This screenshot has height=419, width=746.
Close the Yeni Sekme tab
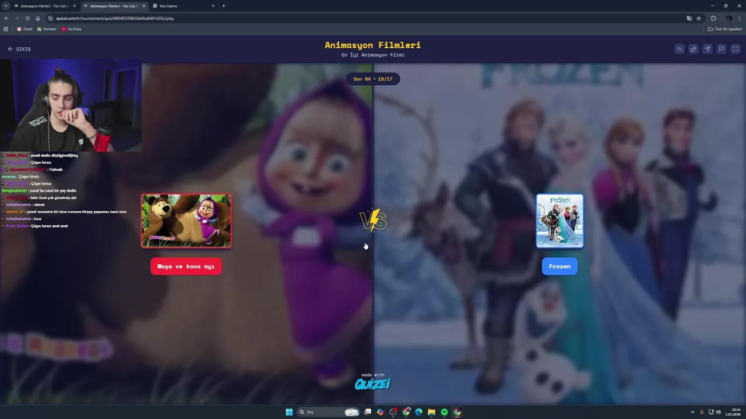[x=213, y=6]
